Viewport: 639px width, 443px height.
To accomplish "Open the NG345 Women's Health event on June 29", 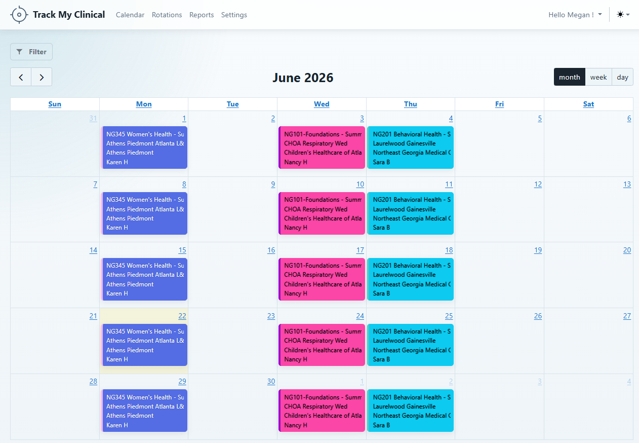I will click(144, 411).
